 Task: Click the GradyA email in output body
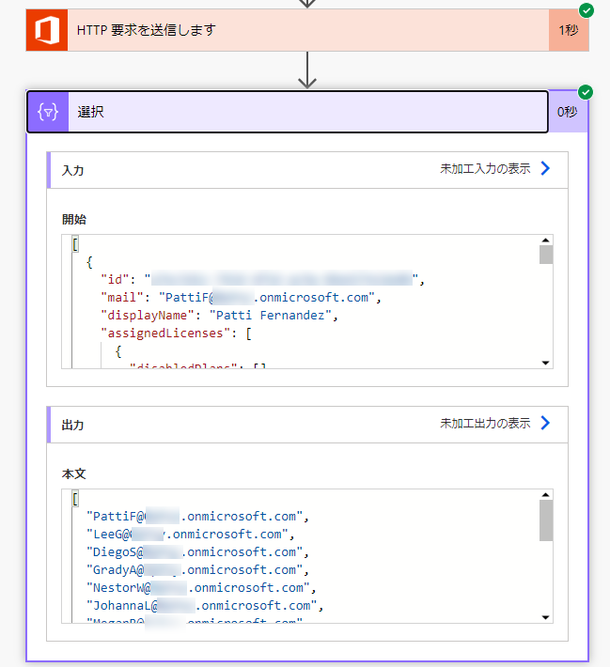pos(197,570)
